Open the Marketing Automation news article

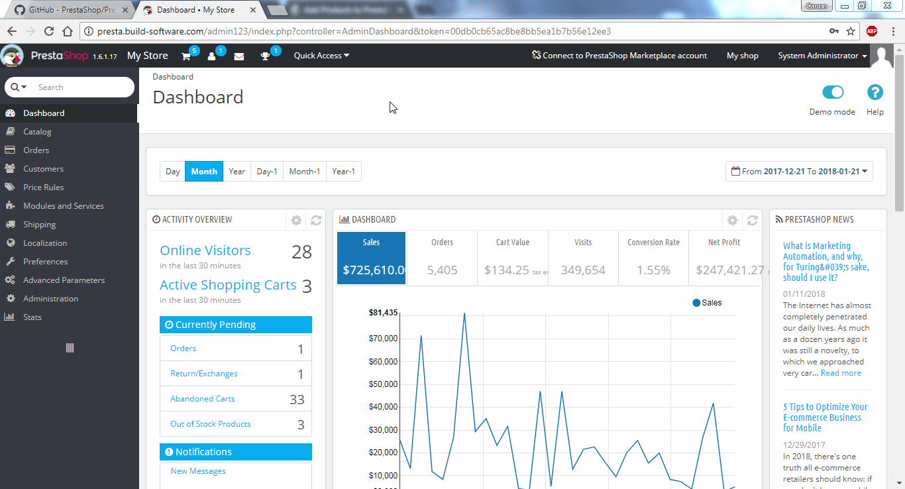(x=826, y=262)
